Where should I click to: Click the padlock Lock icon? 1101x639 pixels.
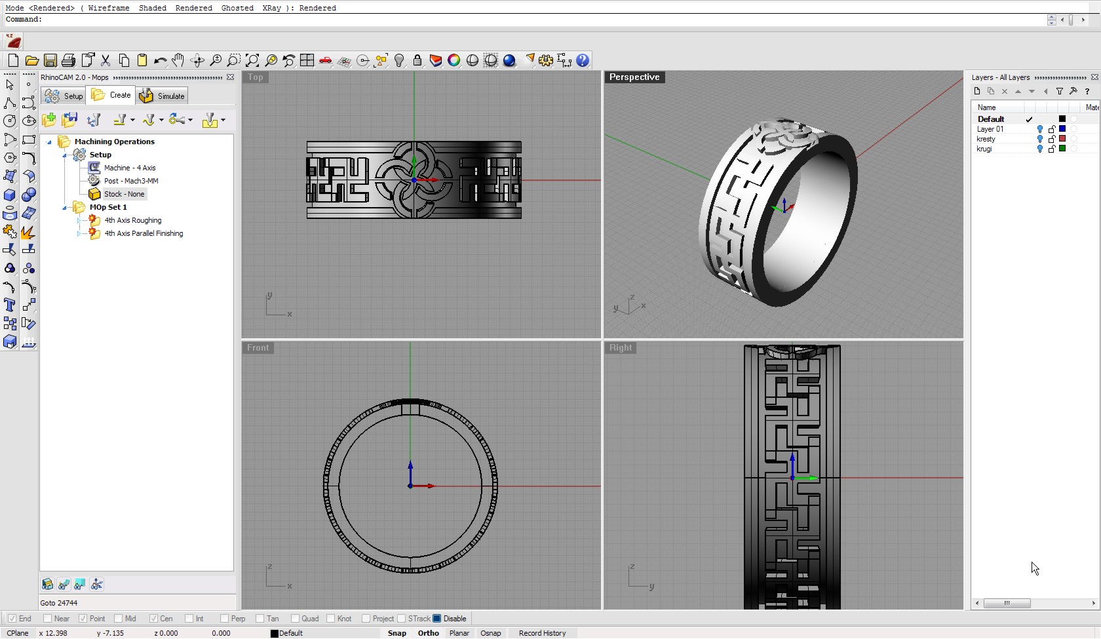coord(417,61)
